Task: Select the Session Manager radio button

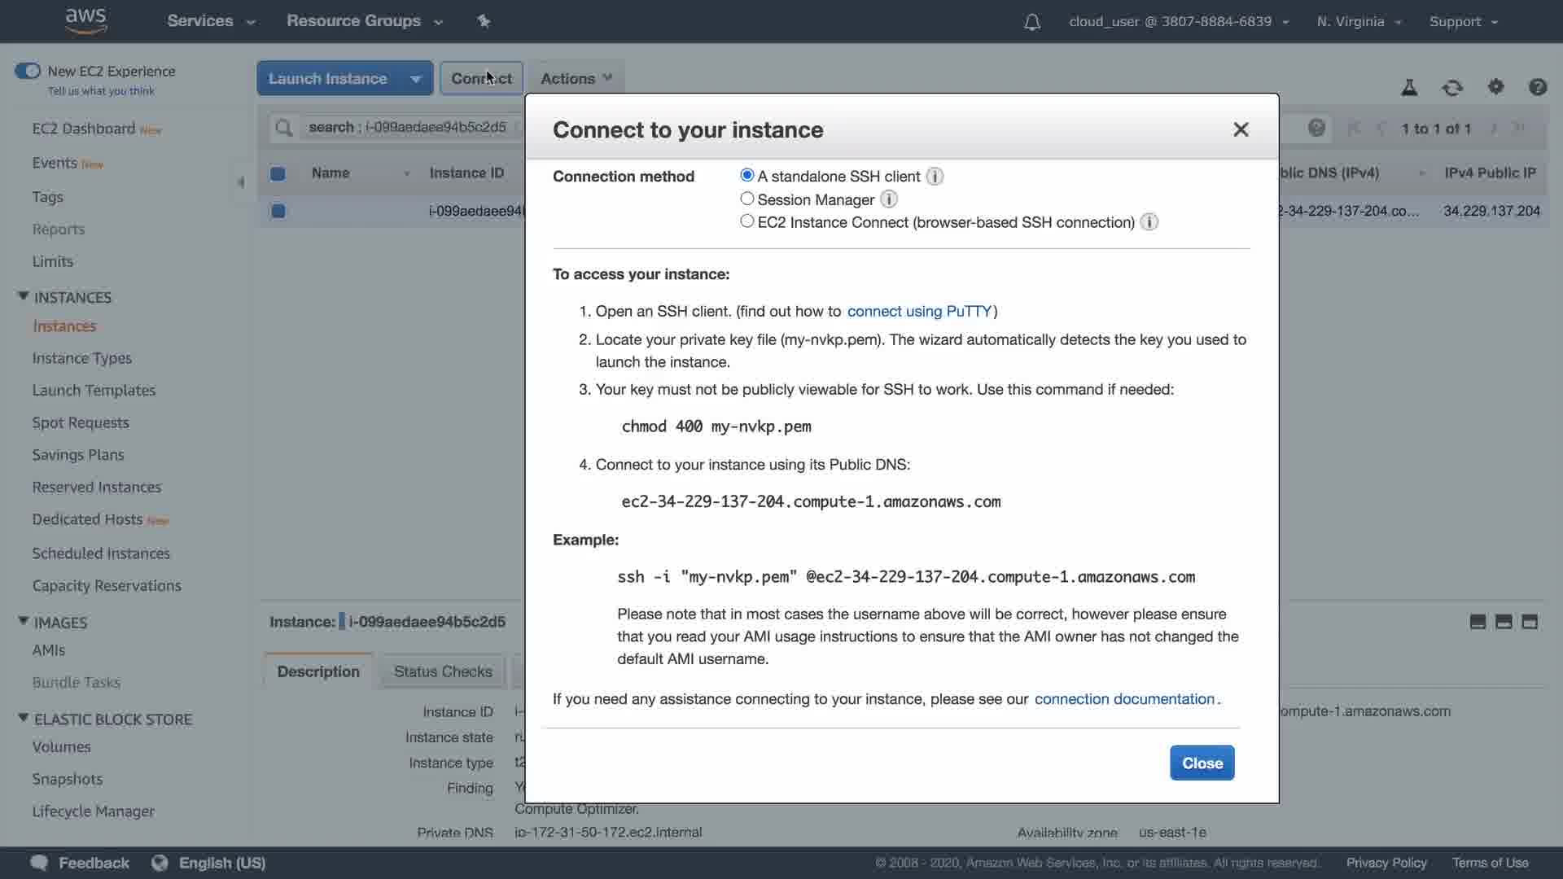Action: pos(746,199)
